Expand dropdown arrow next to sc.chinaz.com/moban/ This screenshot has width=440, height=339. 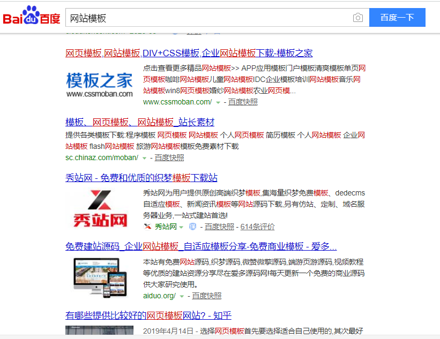tap(144, 159)
